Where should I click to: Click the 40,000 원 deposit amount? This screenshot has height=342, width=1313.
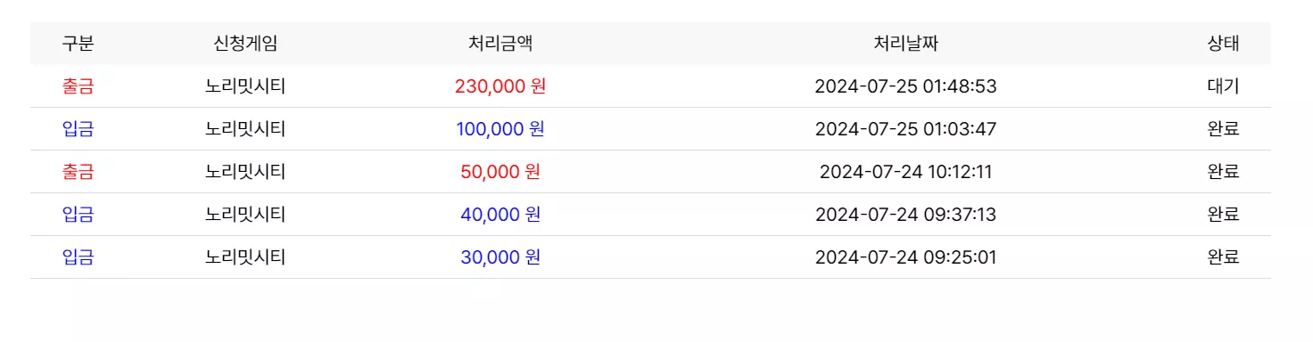point(500,215)
